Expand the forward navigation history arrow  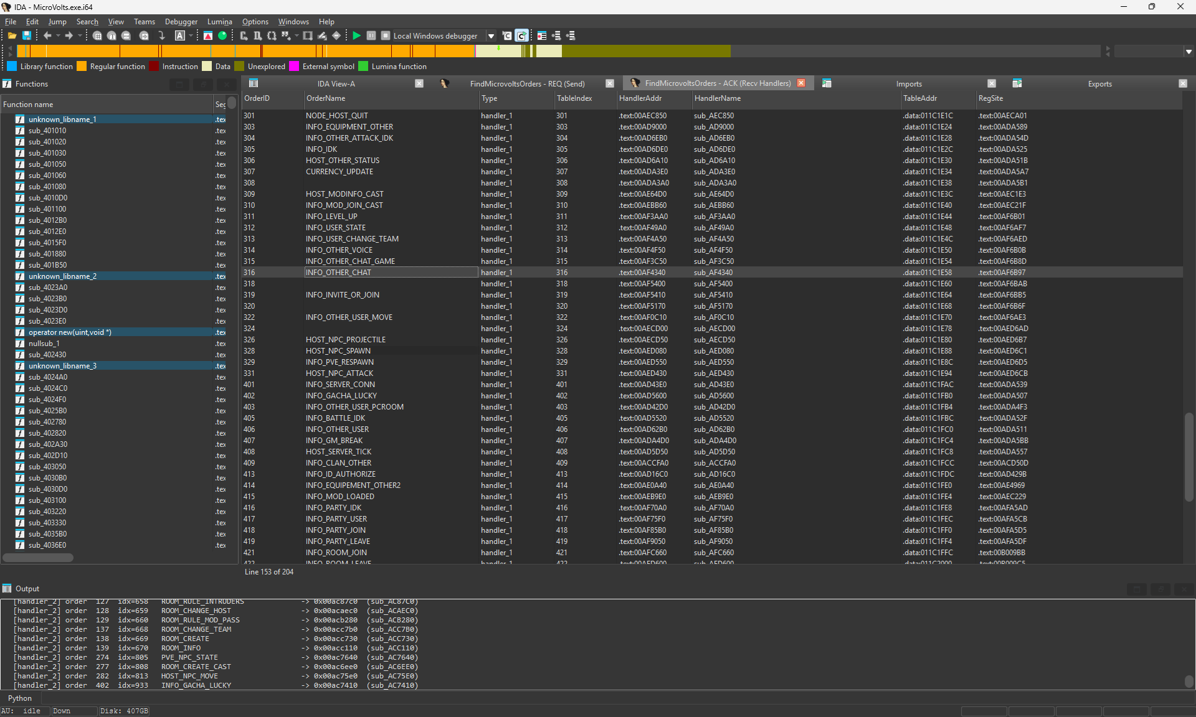(80, 36)
